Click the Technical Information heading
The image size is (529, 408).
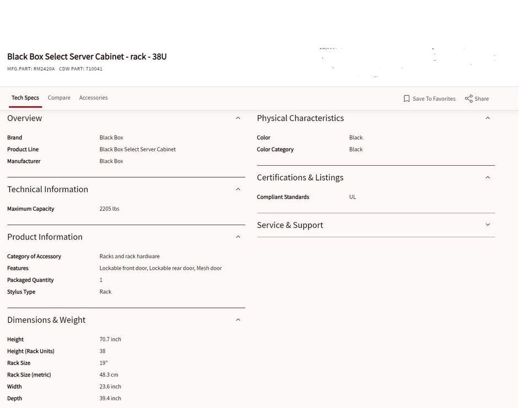click(x=47, y=189)
